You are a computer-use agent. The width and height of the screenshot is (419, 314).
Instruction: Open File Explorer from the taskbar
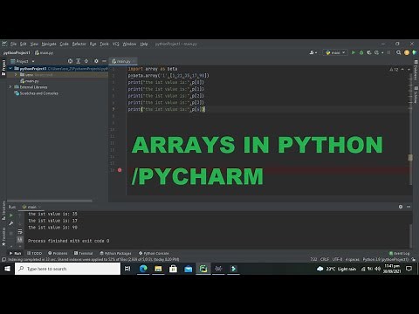(x=158, y=269)
